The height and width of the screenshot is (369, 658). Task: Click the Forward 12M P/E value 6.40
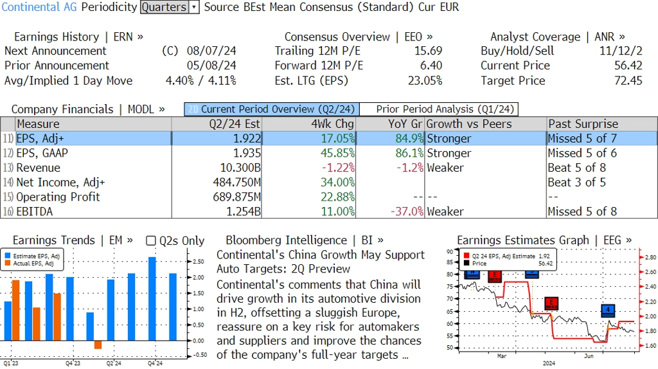pyautogui.click(x=431, y=66)
